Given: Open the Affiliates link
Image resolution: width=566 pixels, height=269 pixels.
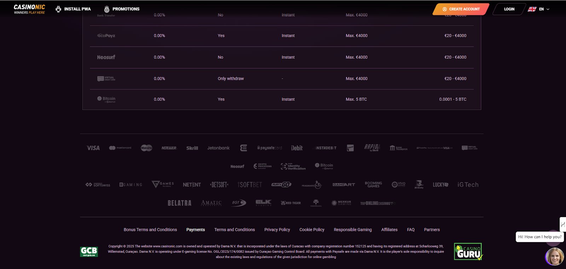Looking at the screenshot, I should (x=389, y=230).
